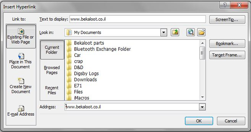Choose Place in This Document option

click(x=20, y=61)
